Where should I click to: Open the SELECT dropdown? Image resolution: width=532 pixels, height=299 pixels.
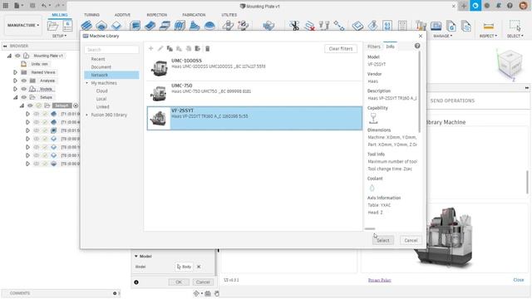(x=515, y=36)
